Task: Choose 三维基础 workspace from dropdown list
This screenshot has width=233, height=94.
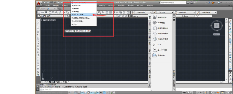Action: click(x=84, y=8)
